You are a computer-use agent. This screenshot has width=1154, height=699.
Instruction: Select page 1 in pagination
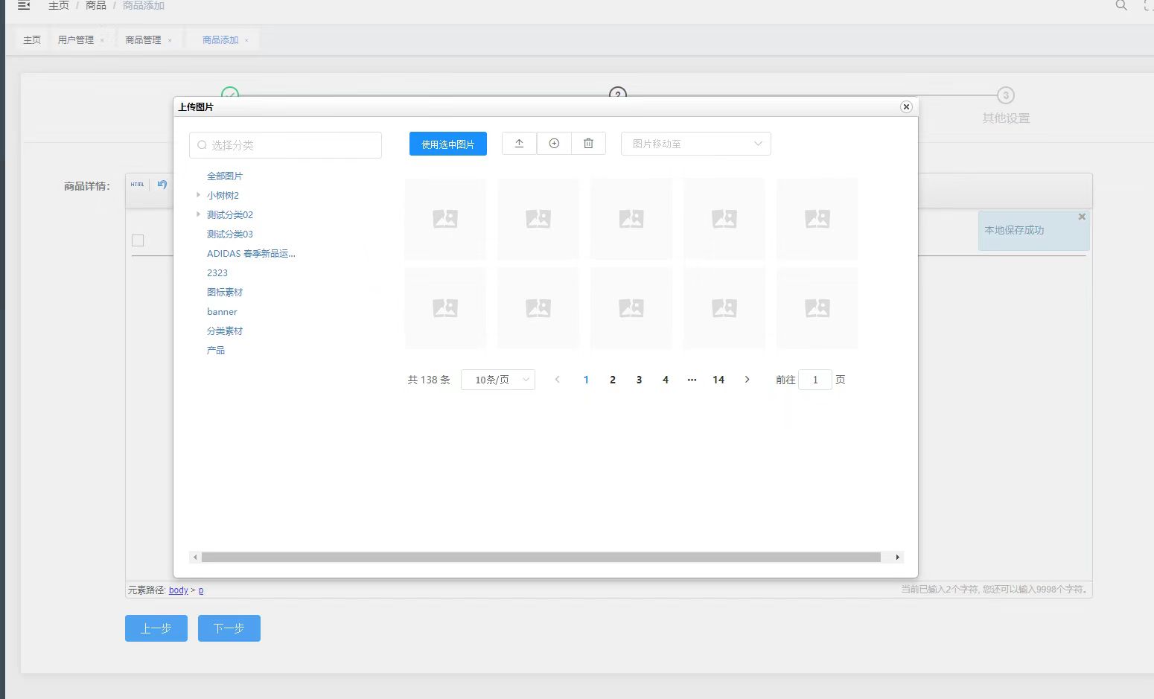(x=586, y=380)
